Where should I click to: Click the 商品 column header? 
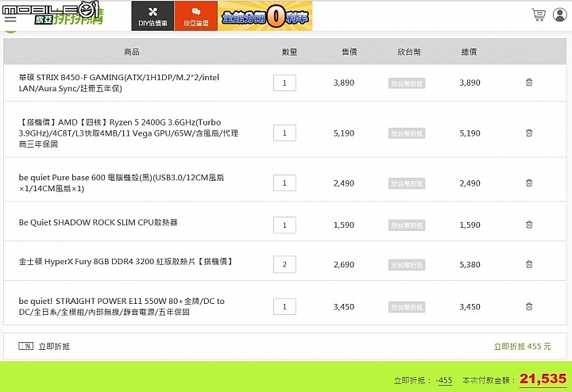(132, 52)
